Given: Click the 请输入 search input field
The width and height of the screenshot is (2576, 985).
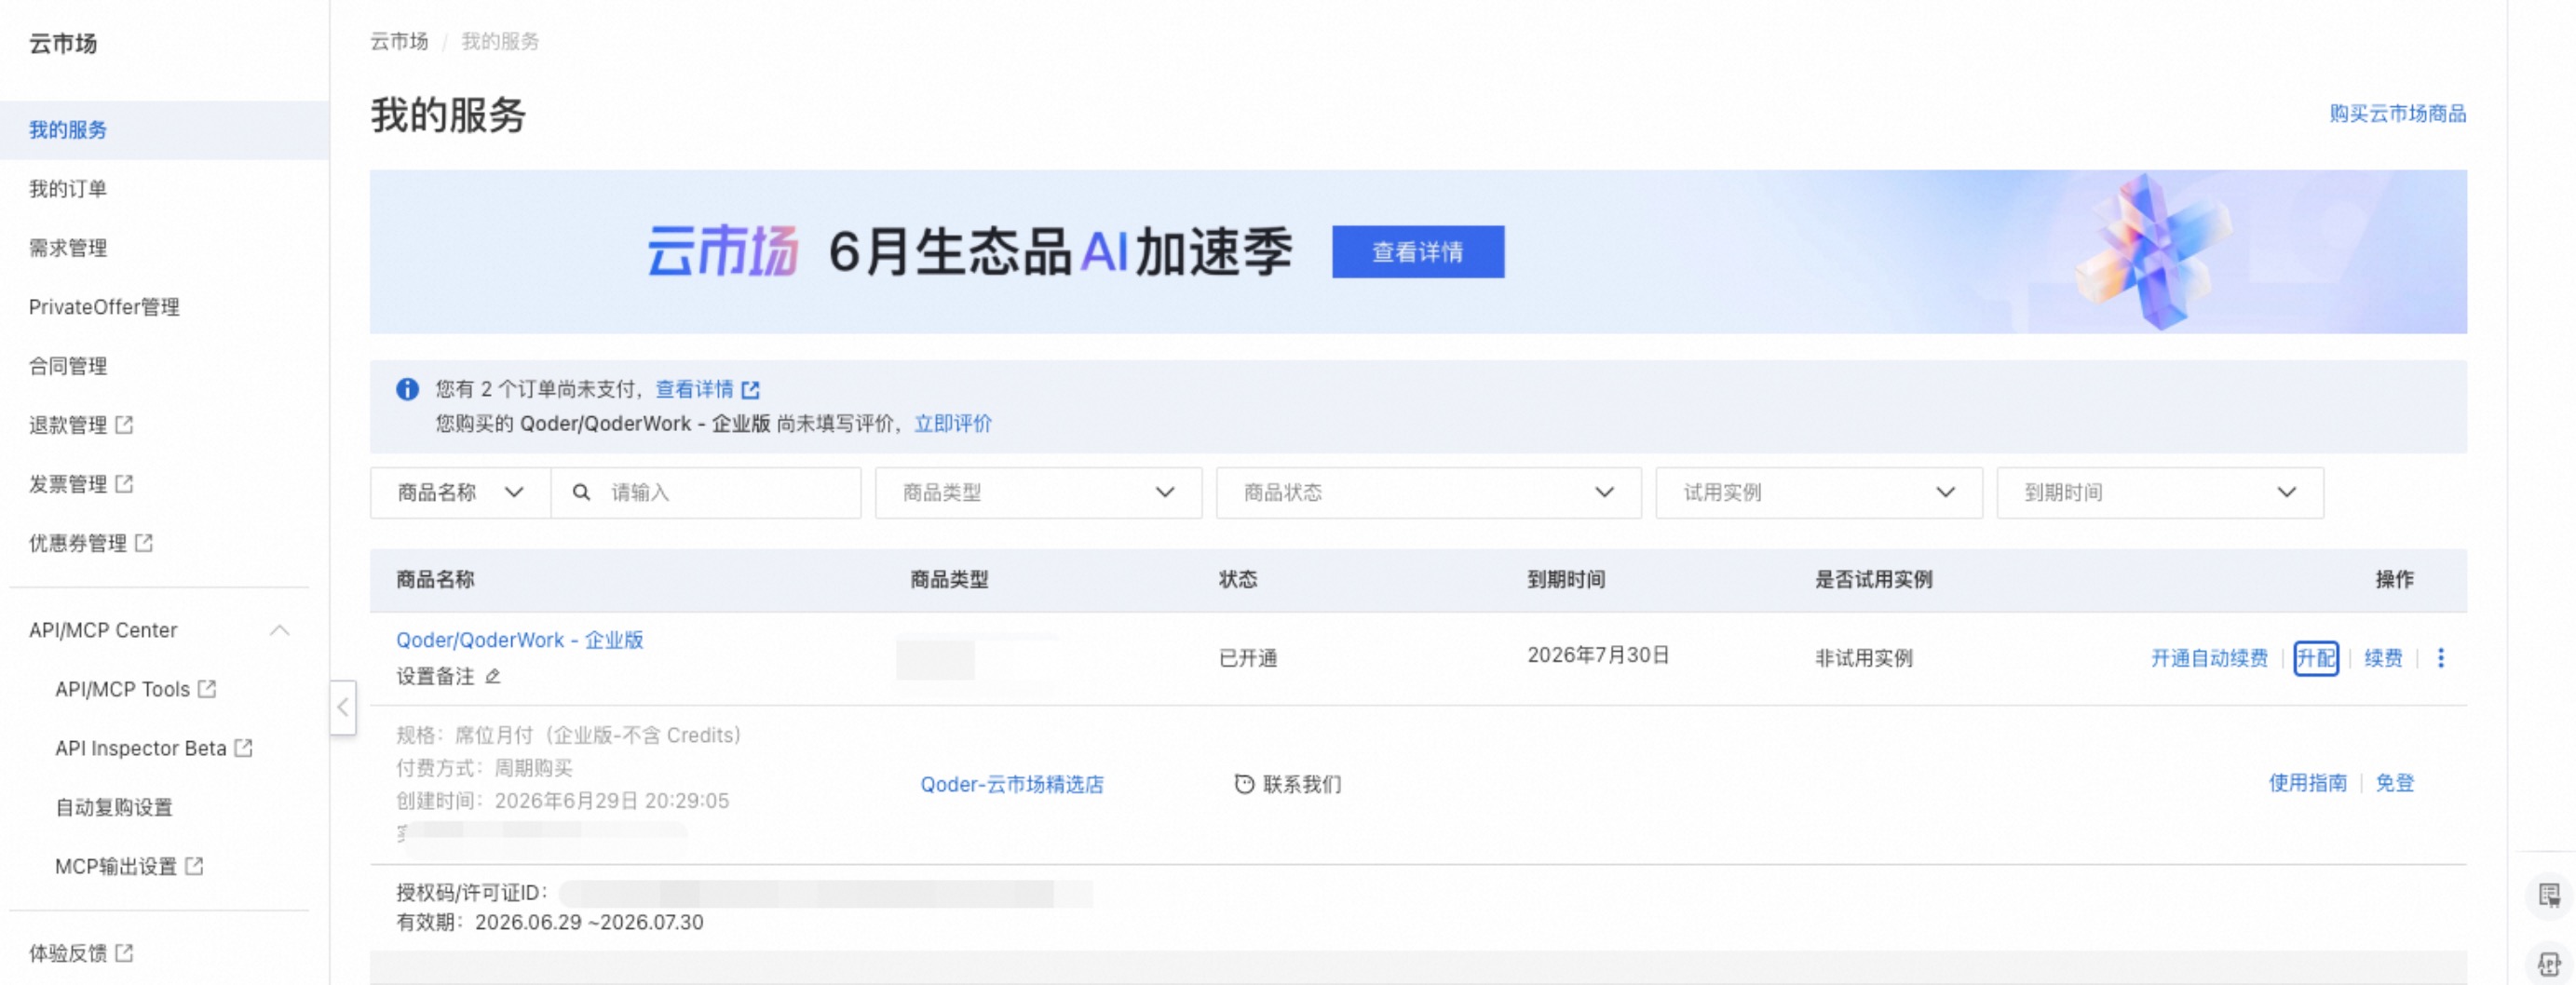Looking at the screenshot, I should (706, 492).
